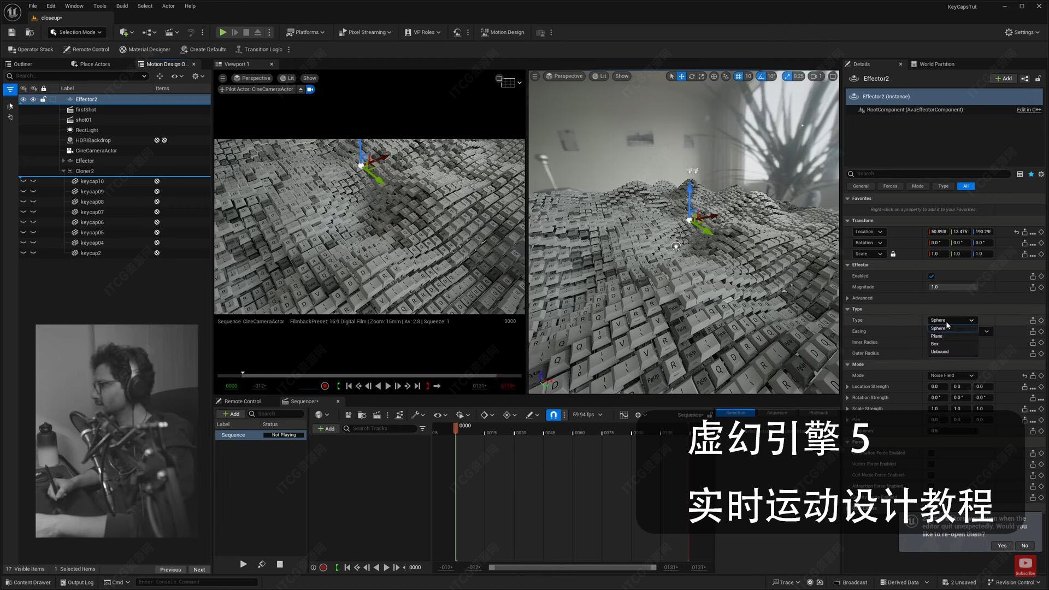The width and height of the screenshot is (1049, 590).
Task: Toggle grid snapping icon in right viewport
Action: click(x=738, y=76)
